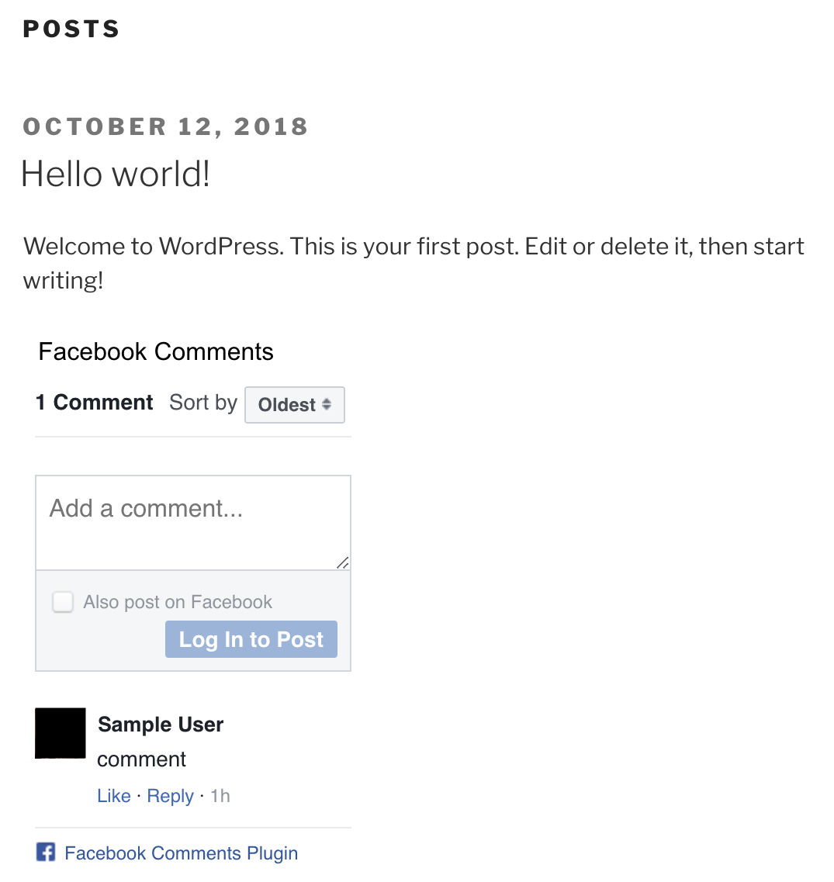Click the 1h comment timestamp
Screen dimensions: 834x882
(220, 796)
